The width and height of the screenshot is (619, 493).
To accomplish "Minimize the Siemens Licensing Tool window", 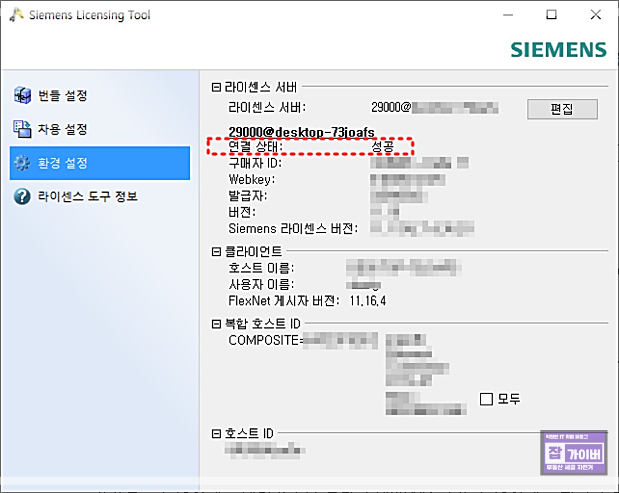I will (x=508, y=15).
